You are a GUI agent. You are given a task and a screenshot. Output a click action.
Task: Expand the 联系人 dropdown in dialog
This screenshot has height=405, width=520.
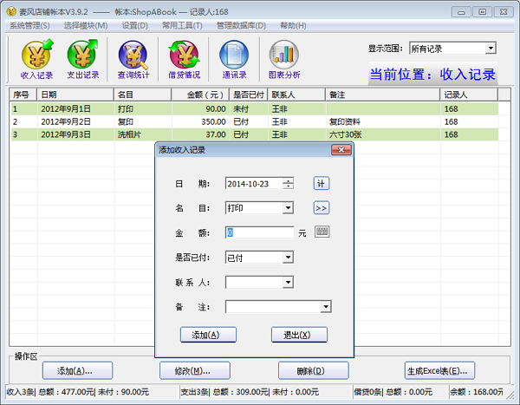pyautogui.click(x=288, y=283)
